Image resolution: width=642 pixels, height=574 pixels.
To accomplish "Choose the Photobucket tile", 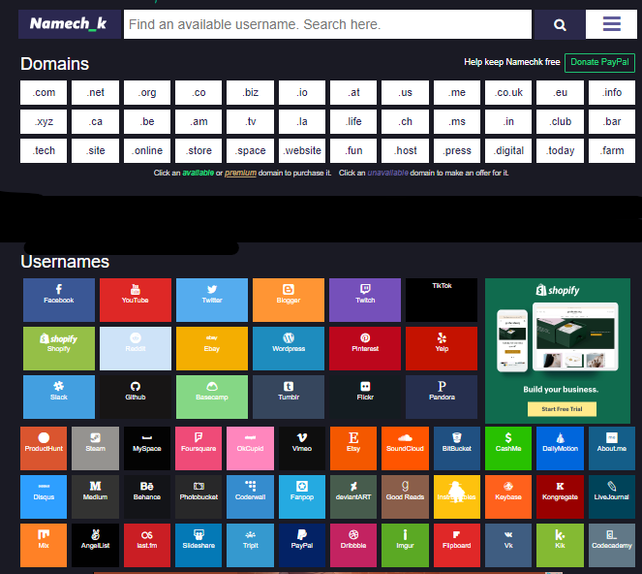I will 199,497.
